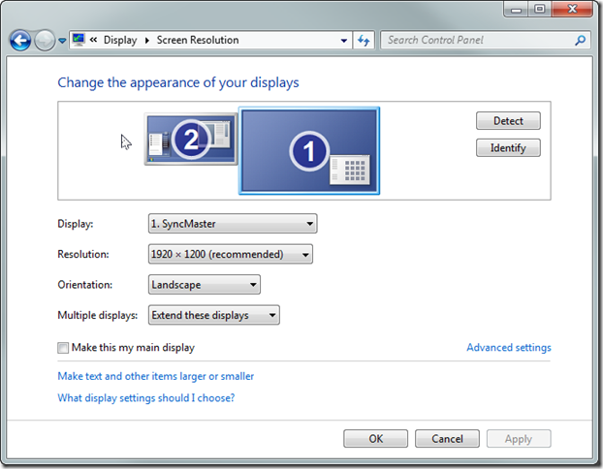Click in the Search Control Panel field

[x=475, y=41]
